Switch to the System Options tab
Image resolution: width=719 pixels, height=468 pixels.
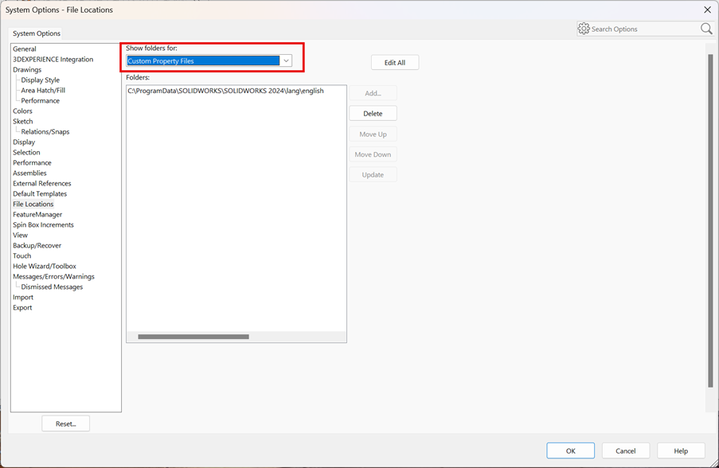coord(36,33)
